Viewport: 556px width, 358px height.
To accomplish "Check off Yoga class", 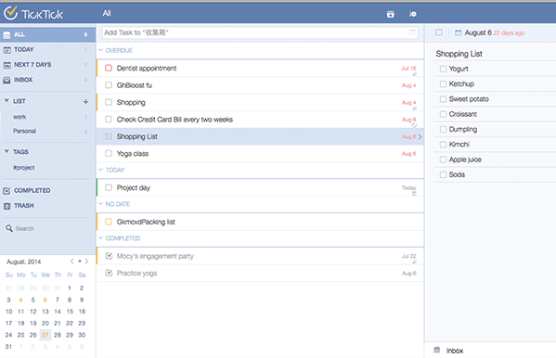I will [109, 153].
